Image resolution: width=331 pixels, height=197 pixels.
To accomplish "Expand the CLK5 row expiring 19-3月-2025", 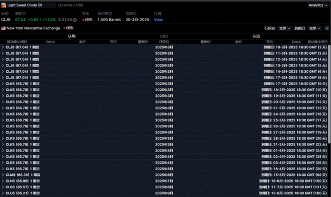I will 3,96.
